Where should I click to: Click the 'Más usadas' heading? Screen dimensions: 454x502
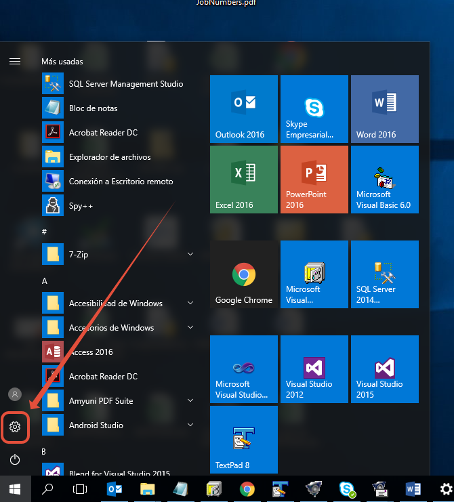click(62, 62)
